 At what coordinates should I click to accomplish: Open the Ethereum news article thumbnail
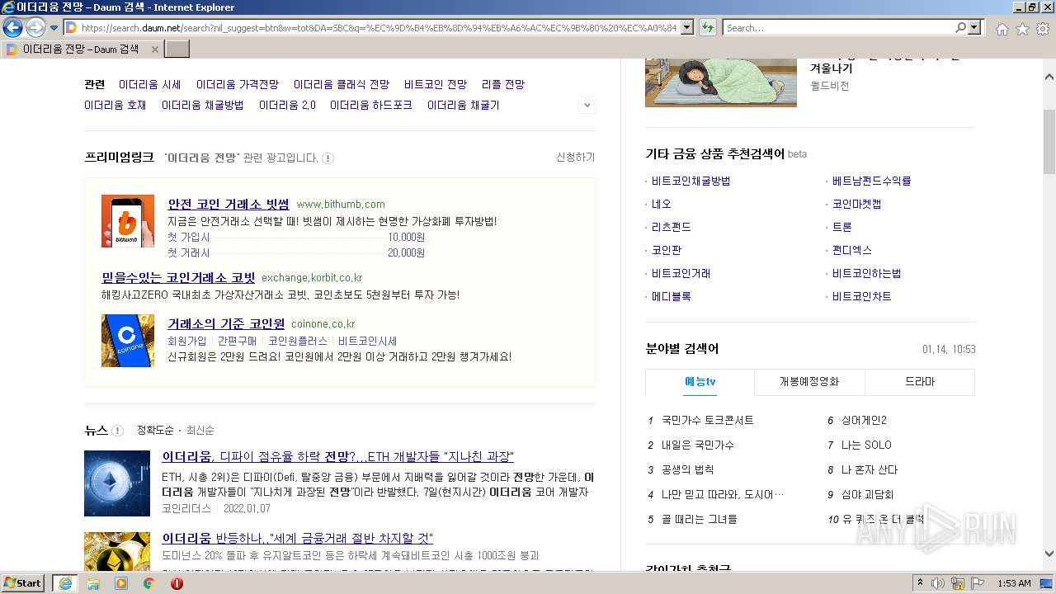117,483
